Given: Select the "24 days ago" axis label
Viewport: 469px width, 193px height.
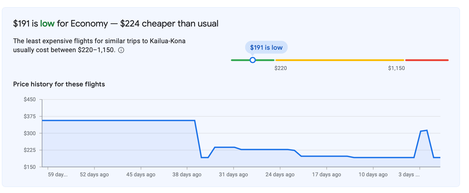Looking at the screenshot, I should point(280,175).
